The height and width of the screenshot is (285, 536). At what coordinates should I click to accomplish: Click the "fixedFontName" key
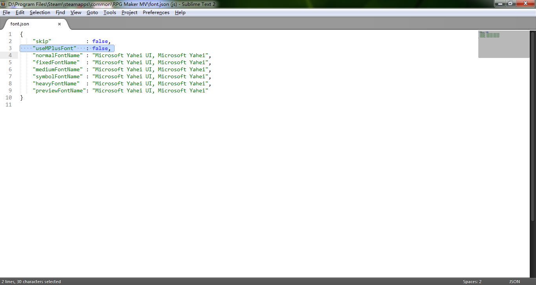tap(56, 62)
